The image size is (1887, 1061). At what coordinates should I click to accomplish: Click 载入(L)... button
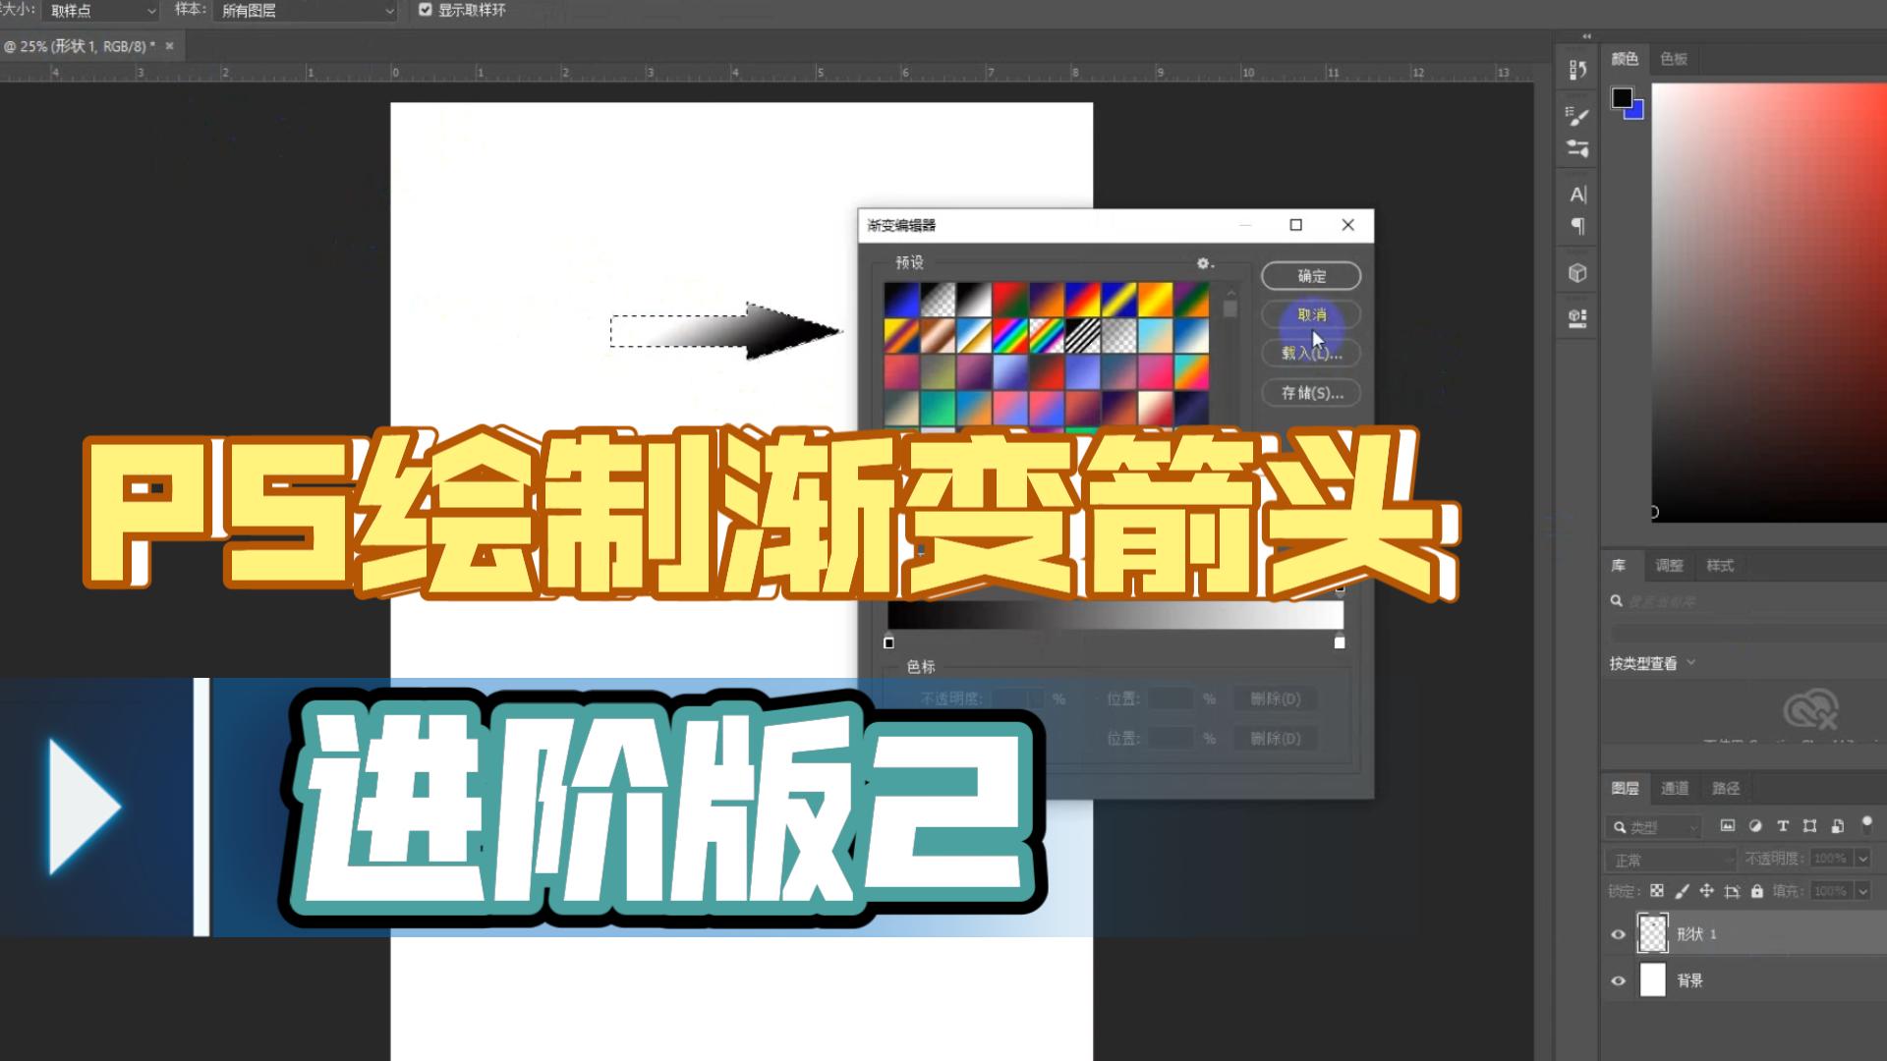coord(1311,354)
